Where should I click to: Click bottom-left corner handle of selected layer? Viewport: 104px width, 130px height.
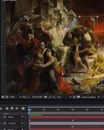[63, 74]
